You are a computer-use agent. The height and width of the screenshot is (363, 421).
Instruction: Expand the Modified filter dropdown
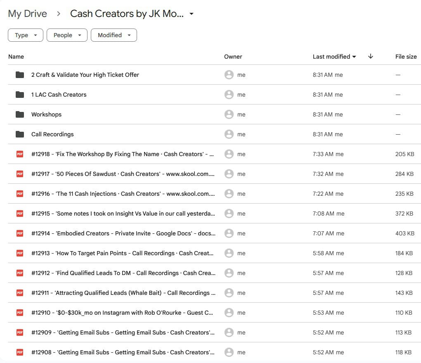pyautogui.click(x=114, y=35)
